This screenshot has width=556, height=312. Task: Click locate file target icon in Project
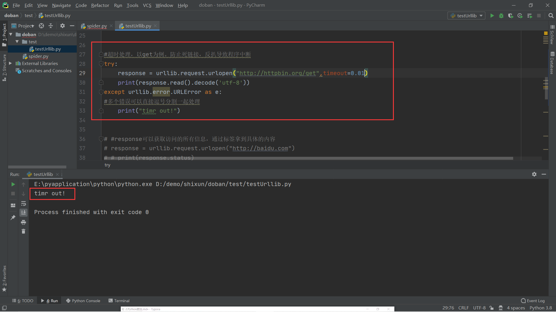tap(41, 26)
